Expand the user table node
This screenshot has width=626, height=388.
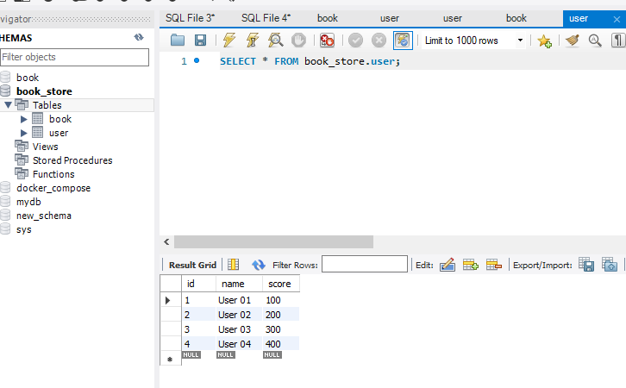23,133
